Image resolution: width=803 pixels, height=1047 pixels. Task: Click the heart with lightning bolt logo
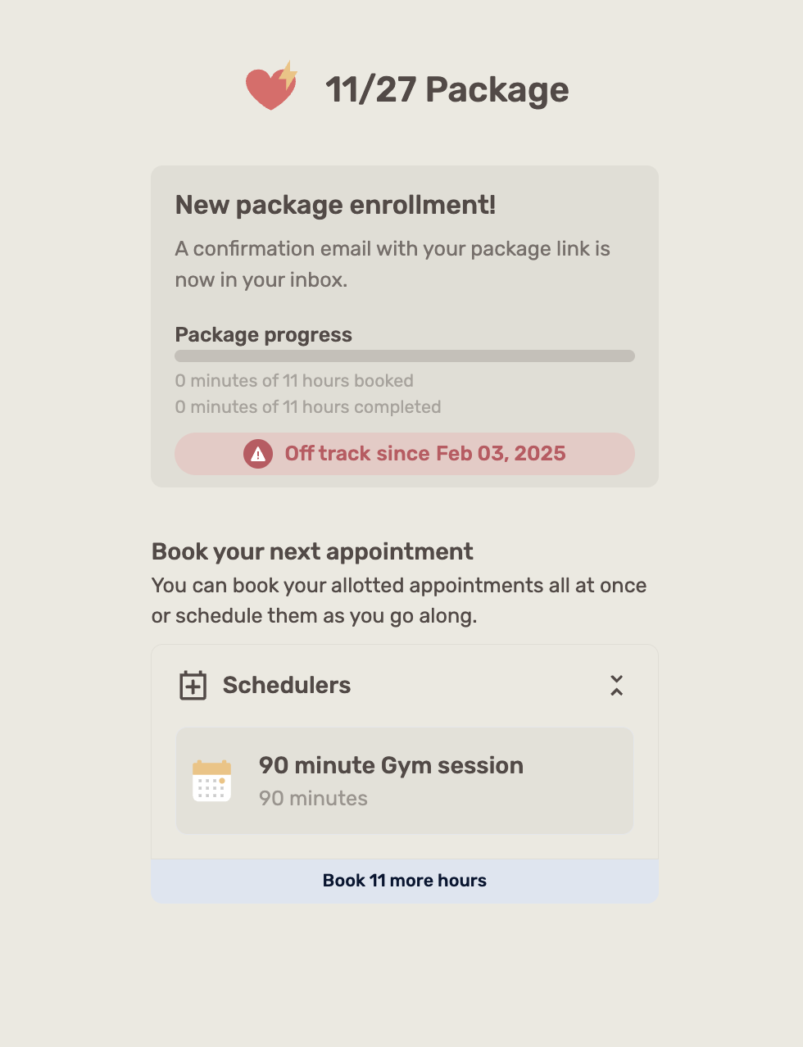pos(272,86)
